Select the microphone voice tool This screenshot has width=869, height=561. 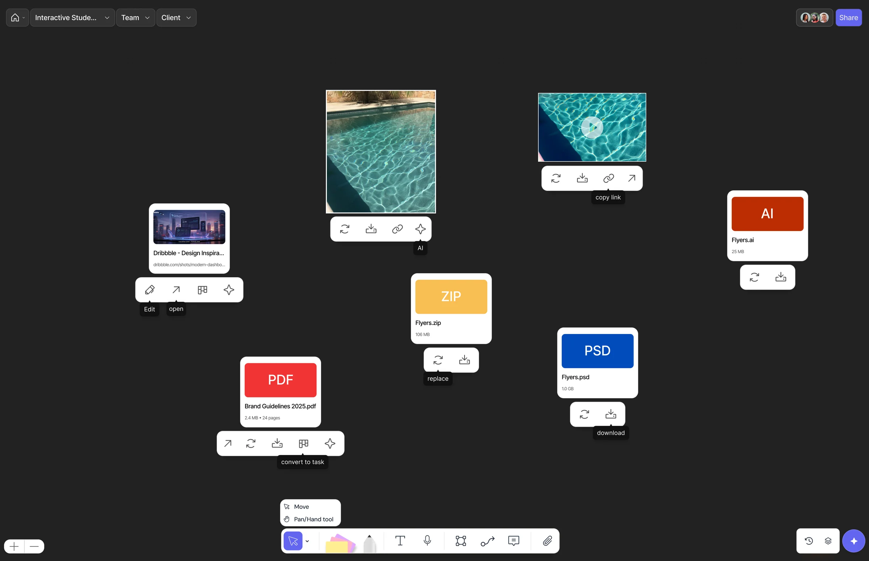[427, 541]
